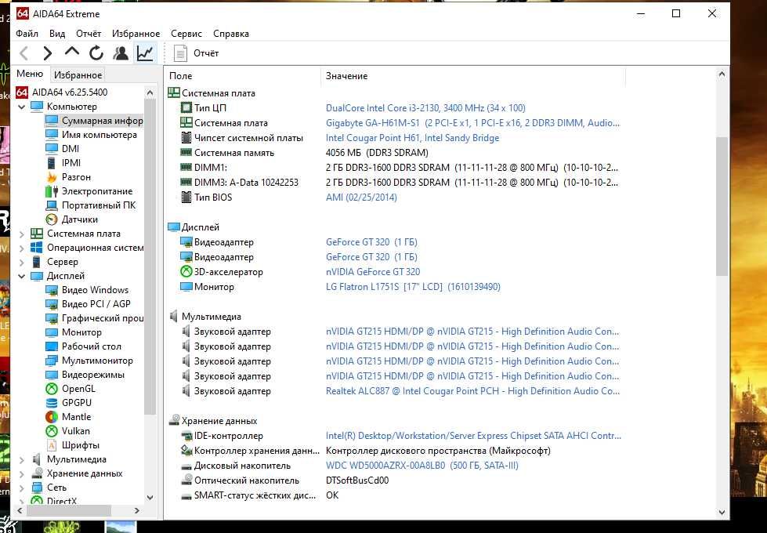This screenshot has height=533, width=767.
Task: Open the user icon in the toolbar
Action: point(121,53)
